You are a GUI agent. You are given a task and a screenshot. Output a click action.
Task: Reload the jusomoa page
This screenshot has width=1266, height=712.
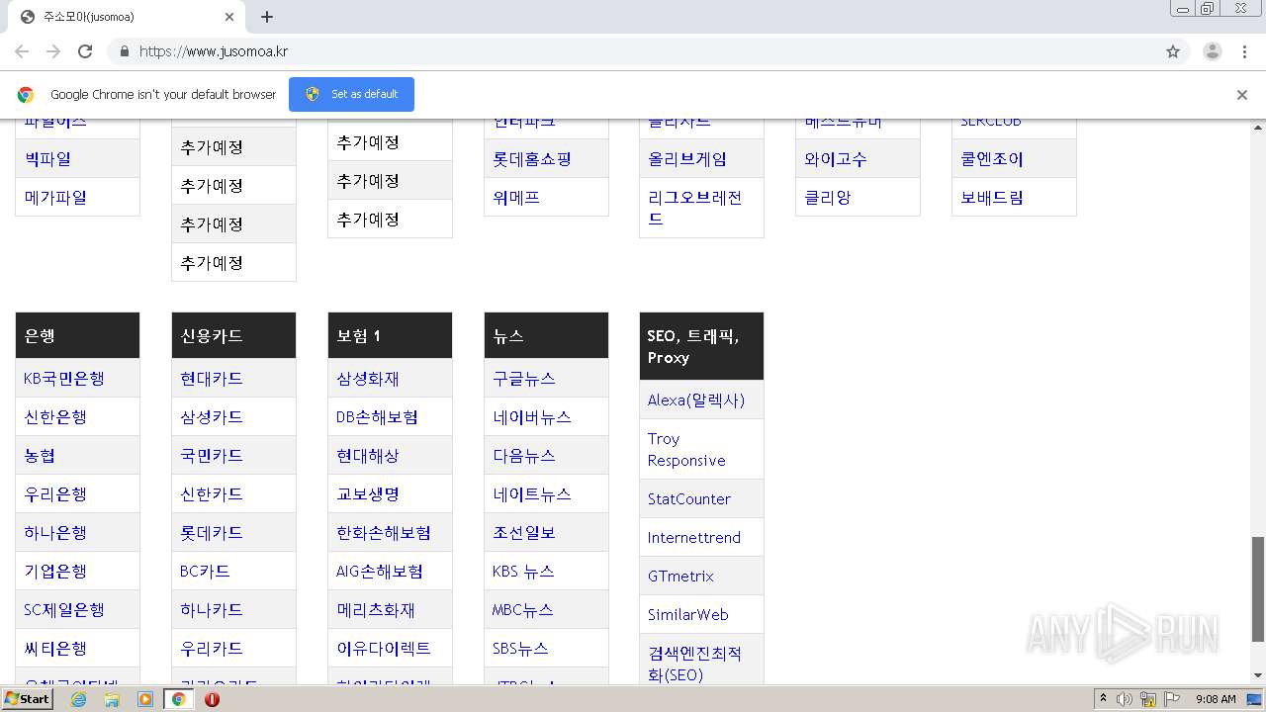(85, 51)
